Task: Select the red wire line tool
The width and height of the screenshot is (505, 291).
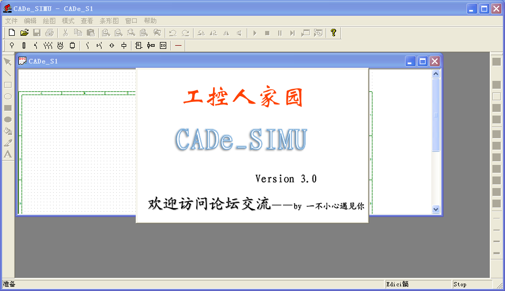Action: point(178,46)
